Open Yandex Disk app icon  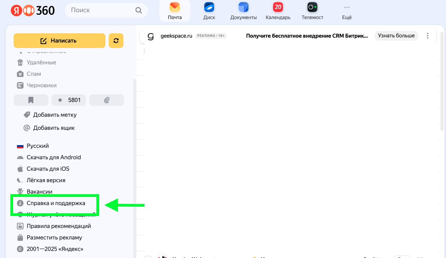(209, 8)
